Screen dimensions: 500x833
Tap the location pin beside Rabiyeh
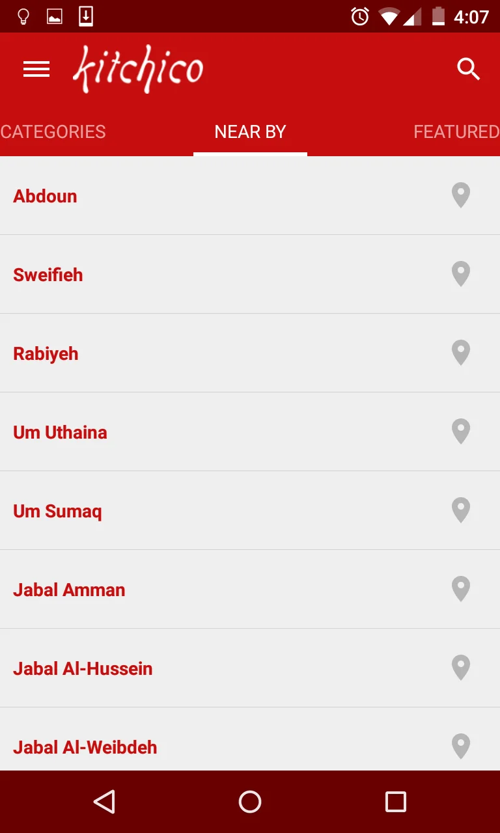pos(461,353)
